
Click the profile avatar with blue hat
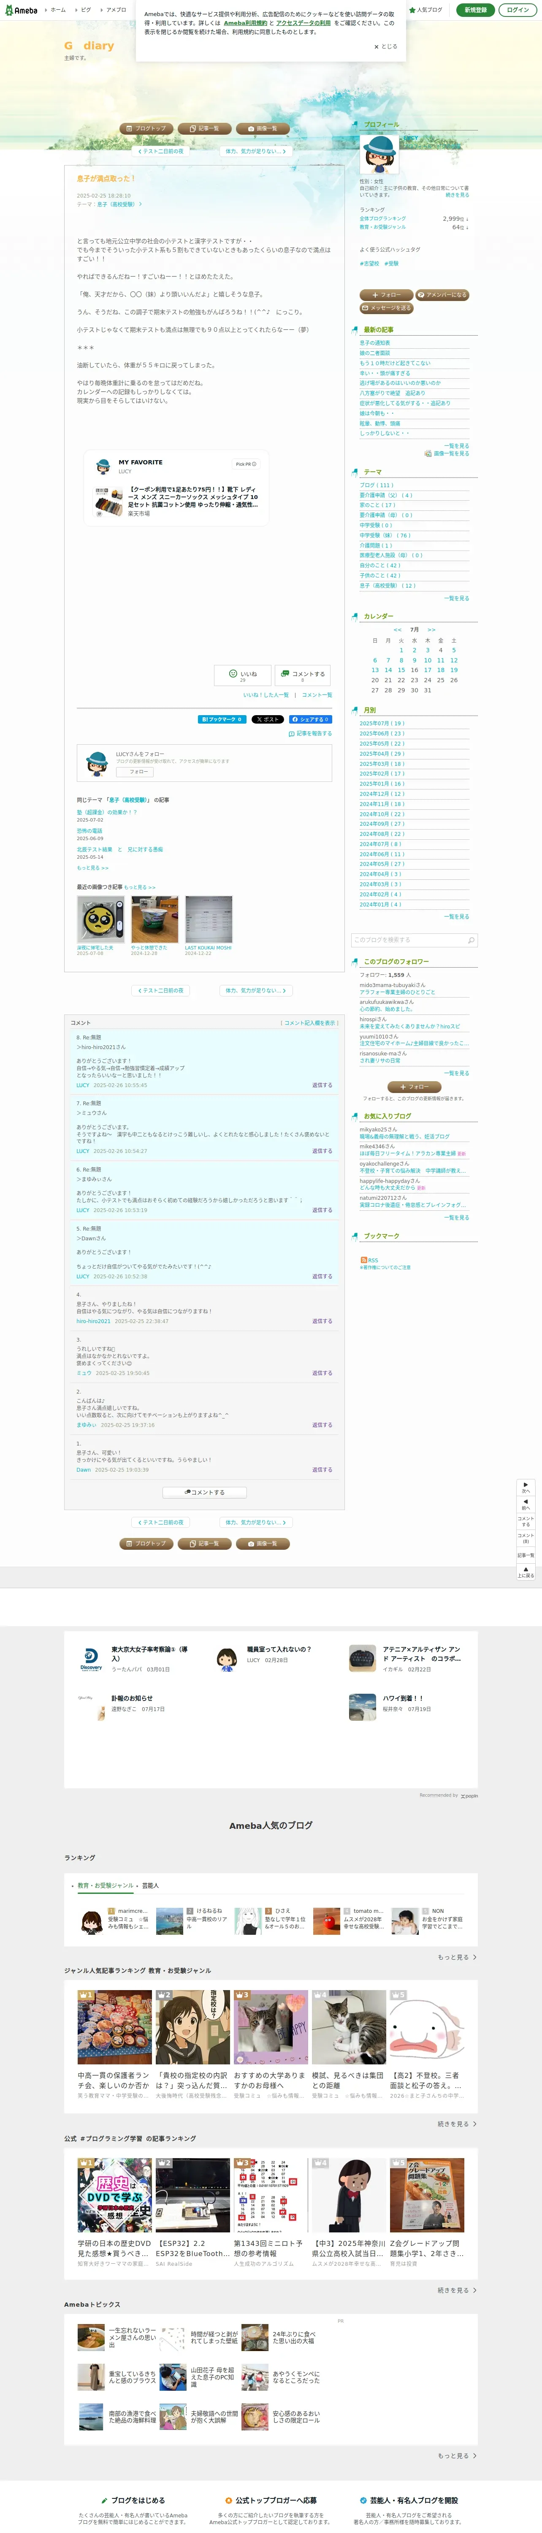pyautogui.click(x=379, y=155)
